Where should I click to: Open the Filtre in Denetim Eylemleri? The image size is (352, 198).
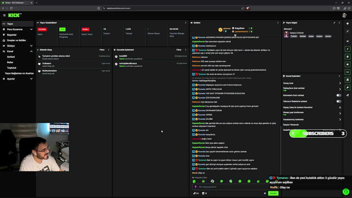(179, 50)
